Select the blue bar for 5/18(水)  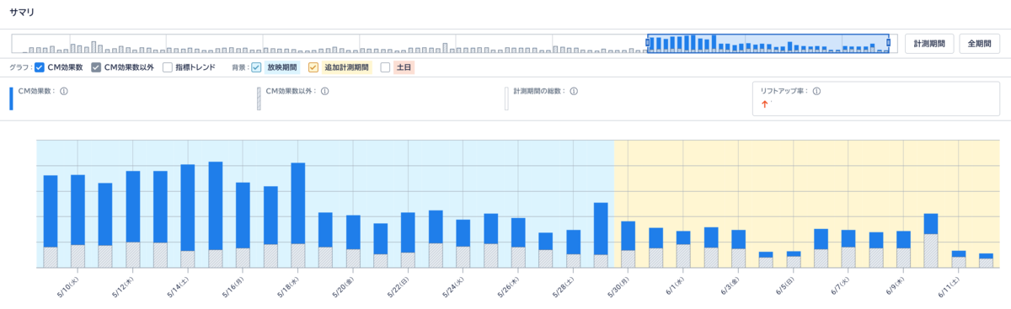tap(297, 204)
